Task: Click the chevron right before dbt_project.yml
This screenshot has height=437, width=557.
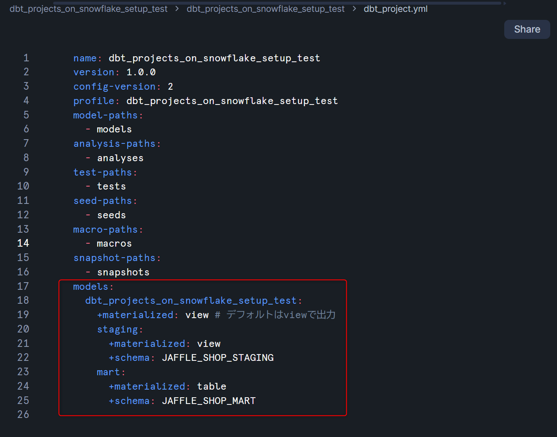Action: click(354, 8)
